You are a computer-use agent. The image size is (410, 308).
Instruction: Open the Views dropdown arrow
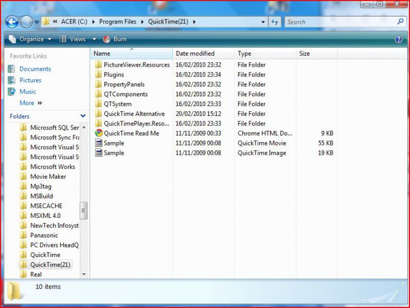[x=94, y=39]
